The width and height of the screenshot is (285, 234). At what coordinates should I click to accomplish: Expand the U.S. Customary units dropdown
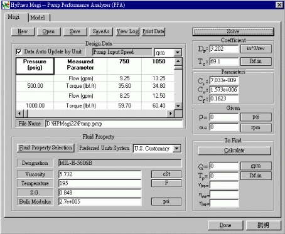[177, 149]
